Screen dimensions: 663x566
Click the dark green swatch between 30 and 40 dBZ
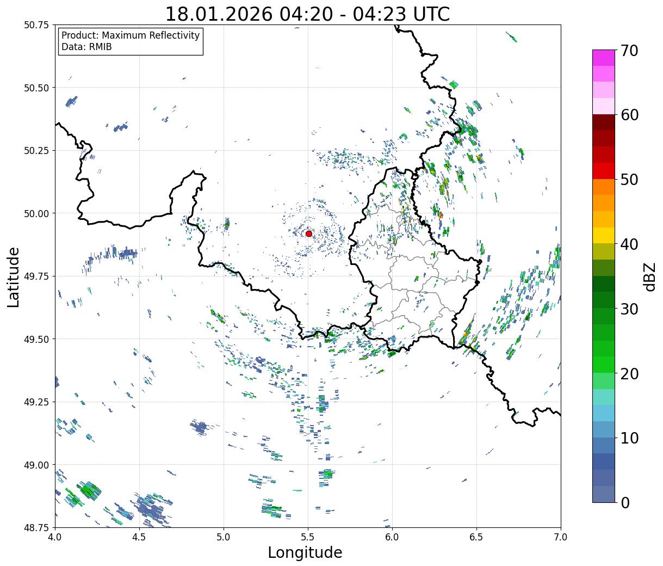tap(604, 284)
